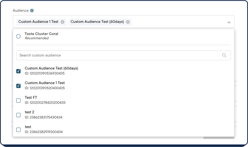Check the test 2 checkbox
The width and height of the screenshot is (248, 147).
click(18, 115)
